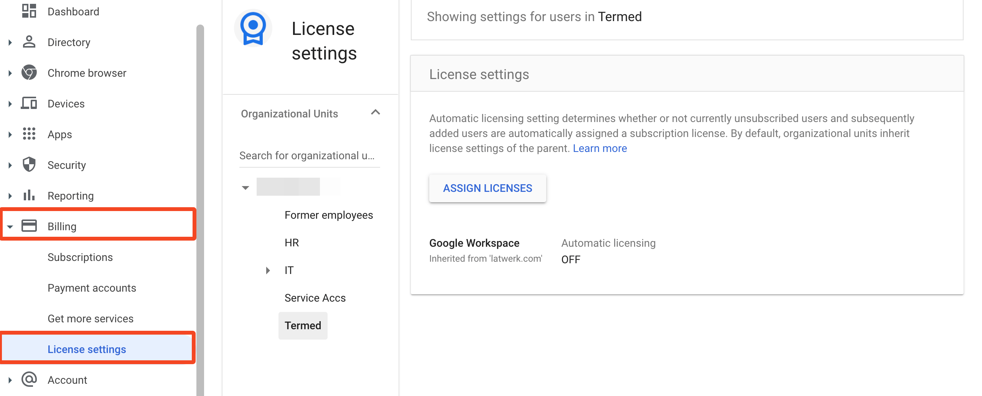The width and height of the screenshot is (982, 396).
Task: Open the Apps menu item
Action: click(60, 134)
